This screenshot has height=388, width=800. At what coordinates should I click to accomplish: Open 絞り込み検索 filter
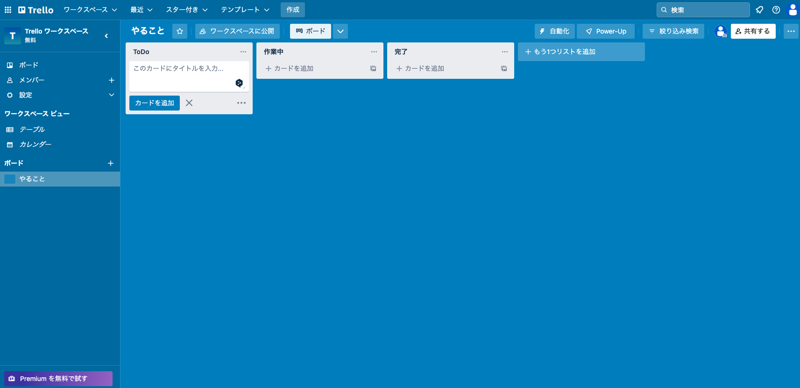[673, 31]
